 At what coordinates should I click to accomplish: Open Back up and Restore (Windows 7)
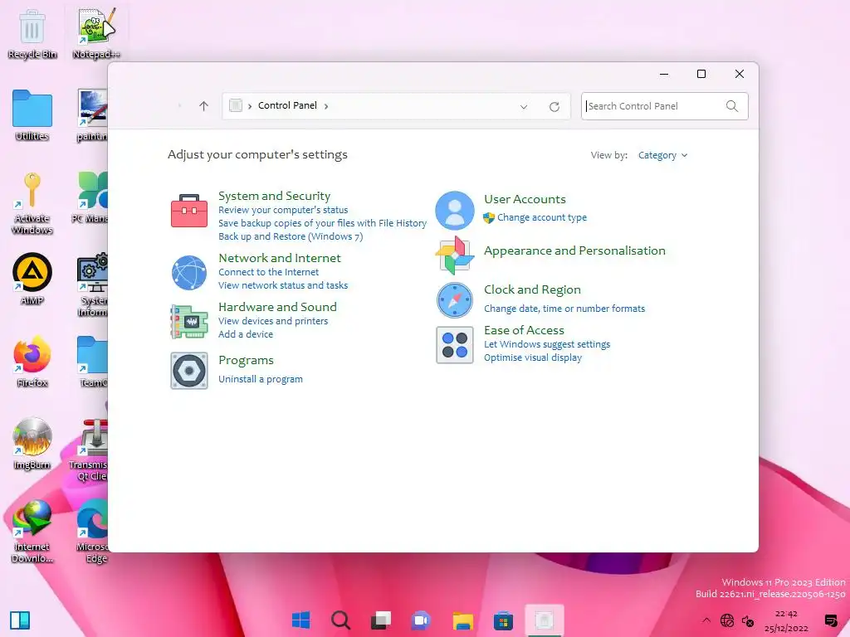(291, 236)
